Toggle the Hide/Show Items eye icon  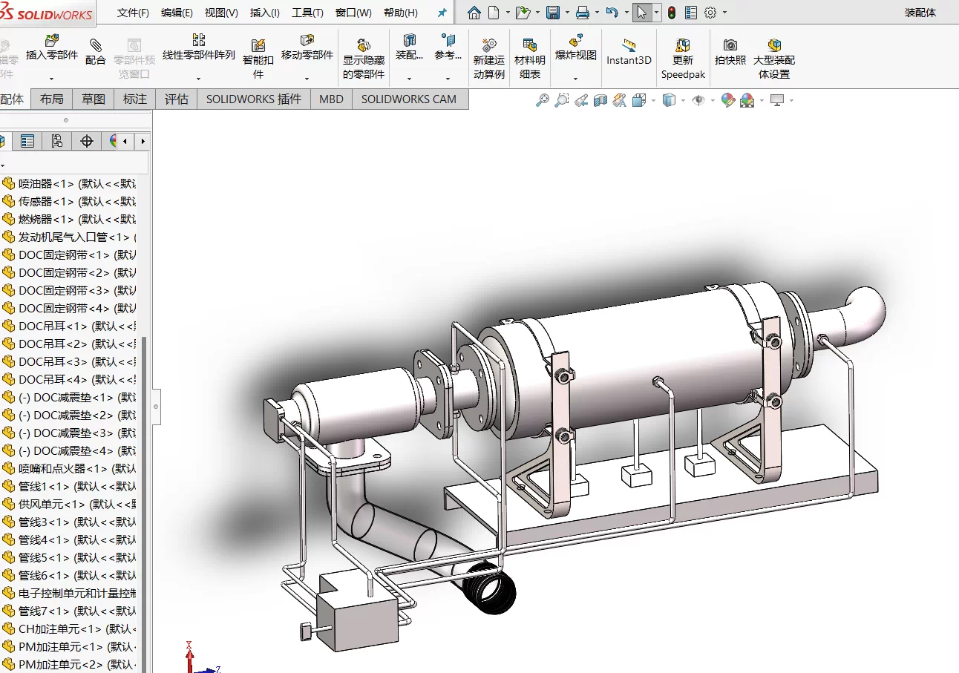coord(698,100)
